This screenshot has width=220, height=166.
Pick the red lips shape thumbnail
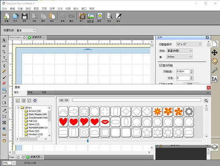click(x=105, y=122)
